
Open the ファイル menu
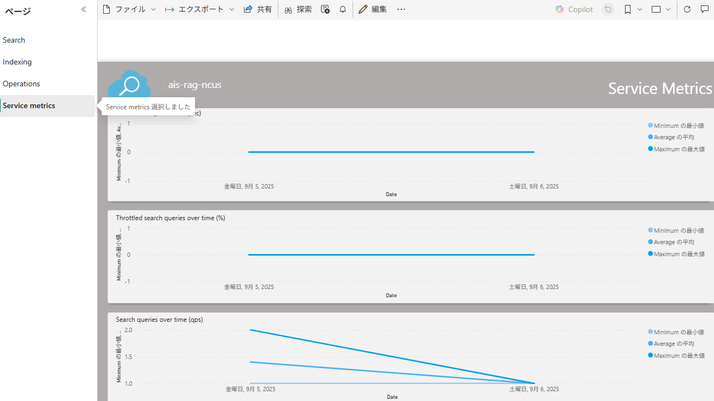pyautogui.click(x=129, y=9)
